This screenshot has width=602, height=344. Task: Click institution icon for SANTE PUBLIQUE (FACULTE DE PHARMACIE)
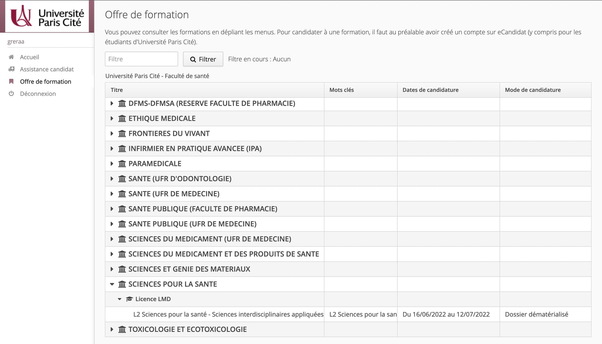(122, 209)
